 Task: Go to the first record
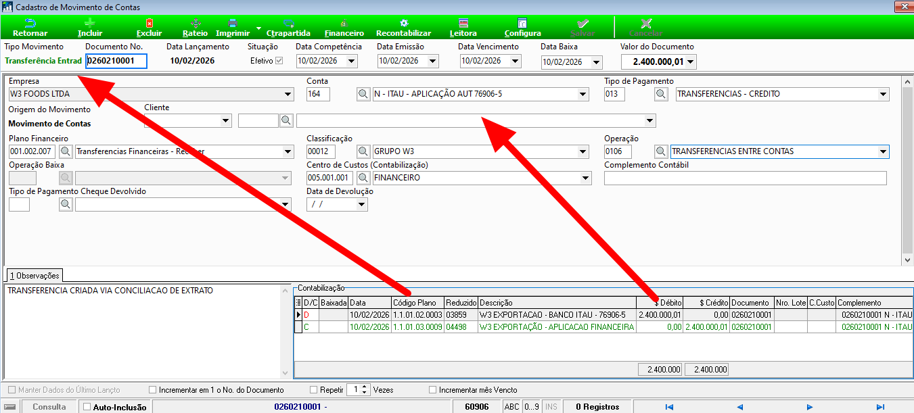tap(669, 407)
